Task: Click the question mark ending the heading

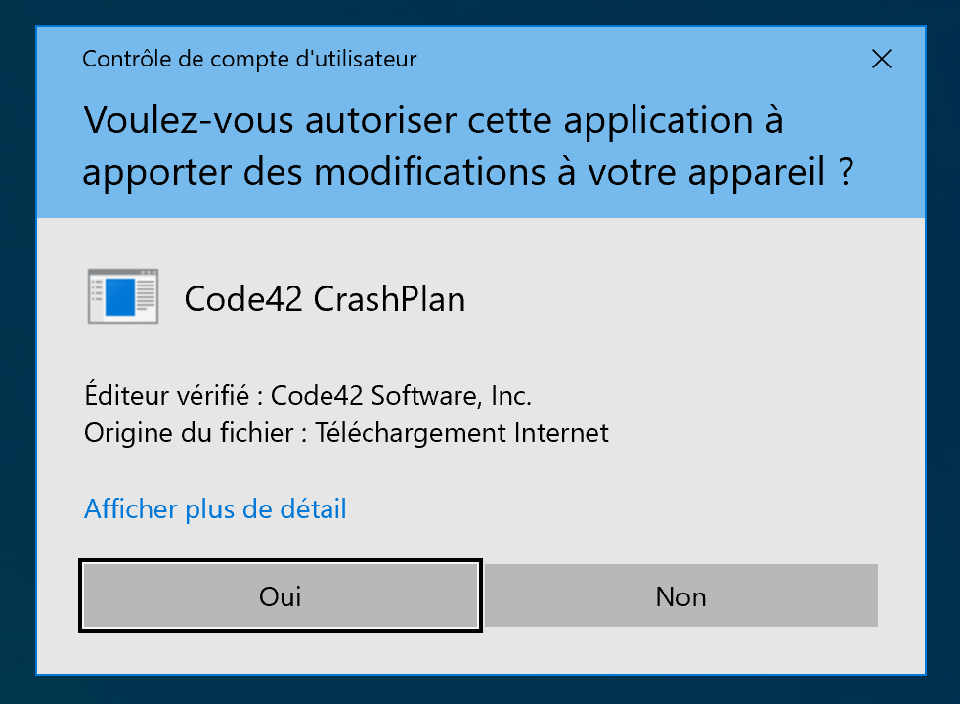Action: (844, 173)
